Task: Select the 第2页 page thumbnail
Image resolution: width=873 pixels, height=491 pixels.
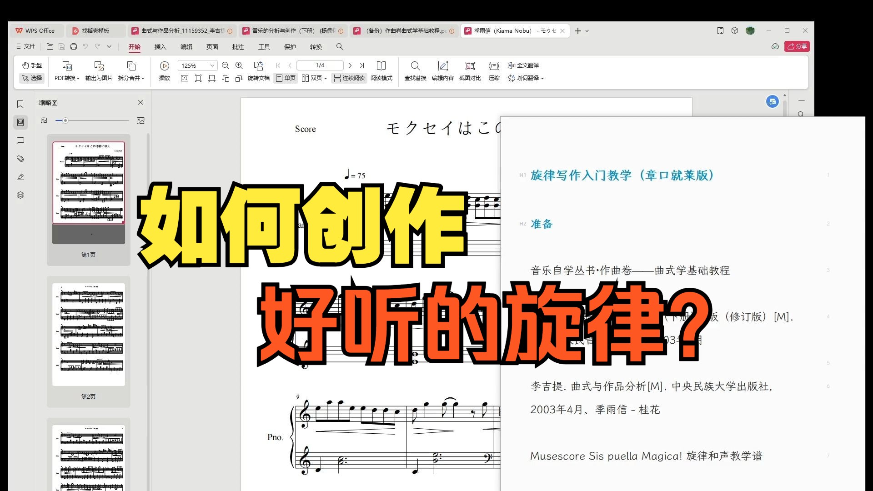Action: point(89,335)
